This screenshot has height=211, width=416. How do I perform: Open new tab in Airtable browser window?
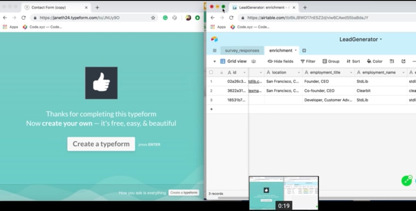point(305,8)
